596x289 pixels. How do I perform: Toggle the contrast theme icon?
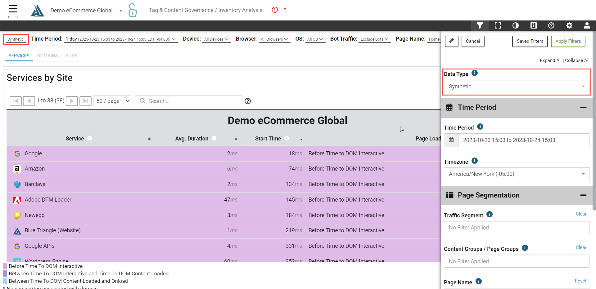point(516,25)
